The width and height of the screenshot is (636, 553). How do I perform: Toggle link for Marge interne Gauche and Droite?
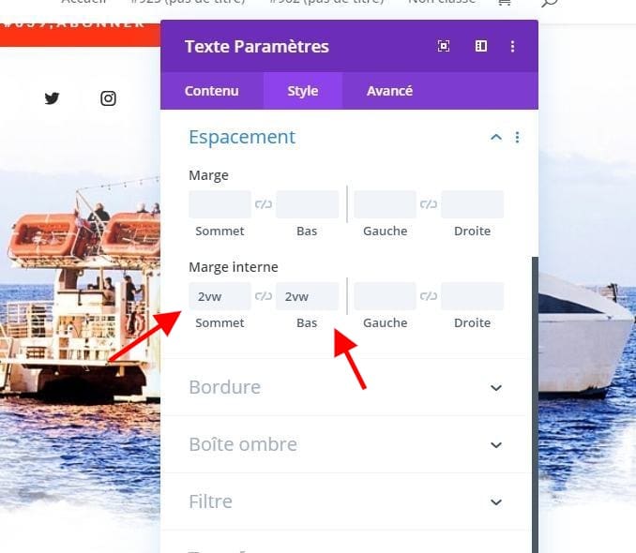click(429, 296)
